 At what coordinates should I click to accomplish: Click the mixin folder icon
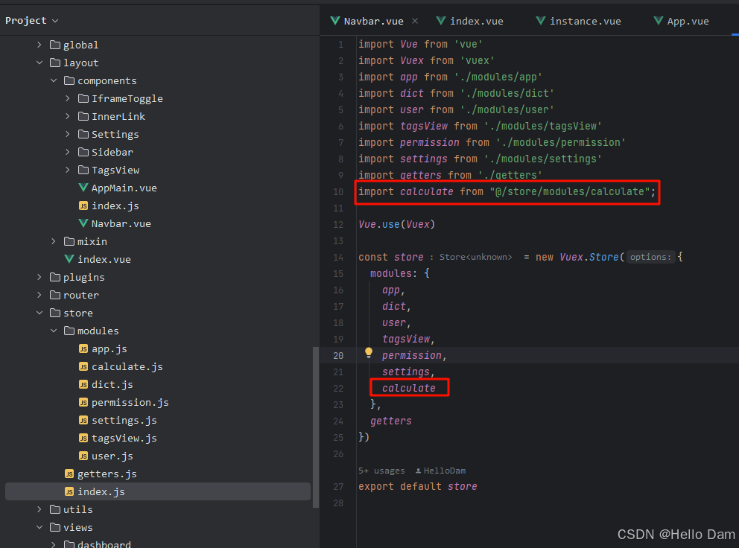click(69, 241)
